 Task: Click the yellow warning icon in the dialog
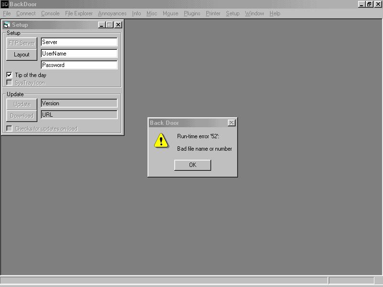pyautogui.click(x=161, y=140)
